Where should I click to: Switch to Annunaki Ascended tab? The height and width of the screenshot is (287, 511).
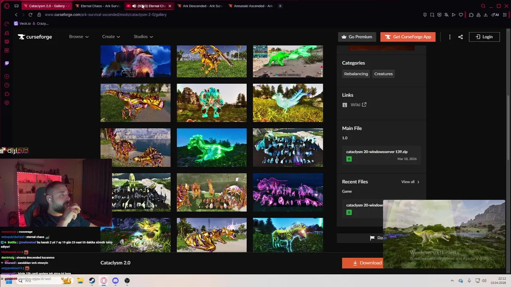click(x=251, y=6)
